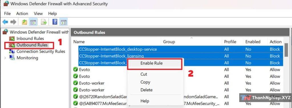Toggle the Show/Hide Action Pane icon
292x108 pixels.
click(x=64, y=22)
